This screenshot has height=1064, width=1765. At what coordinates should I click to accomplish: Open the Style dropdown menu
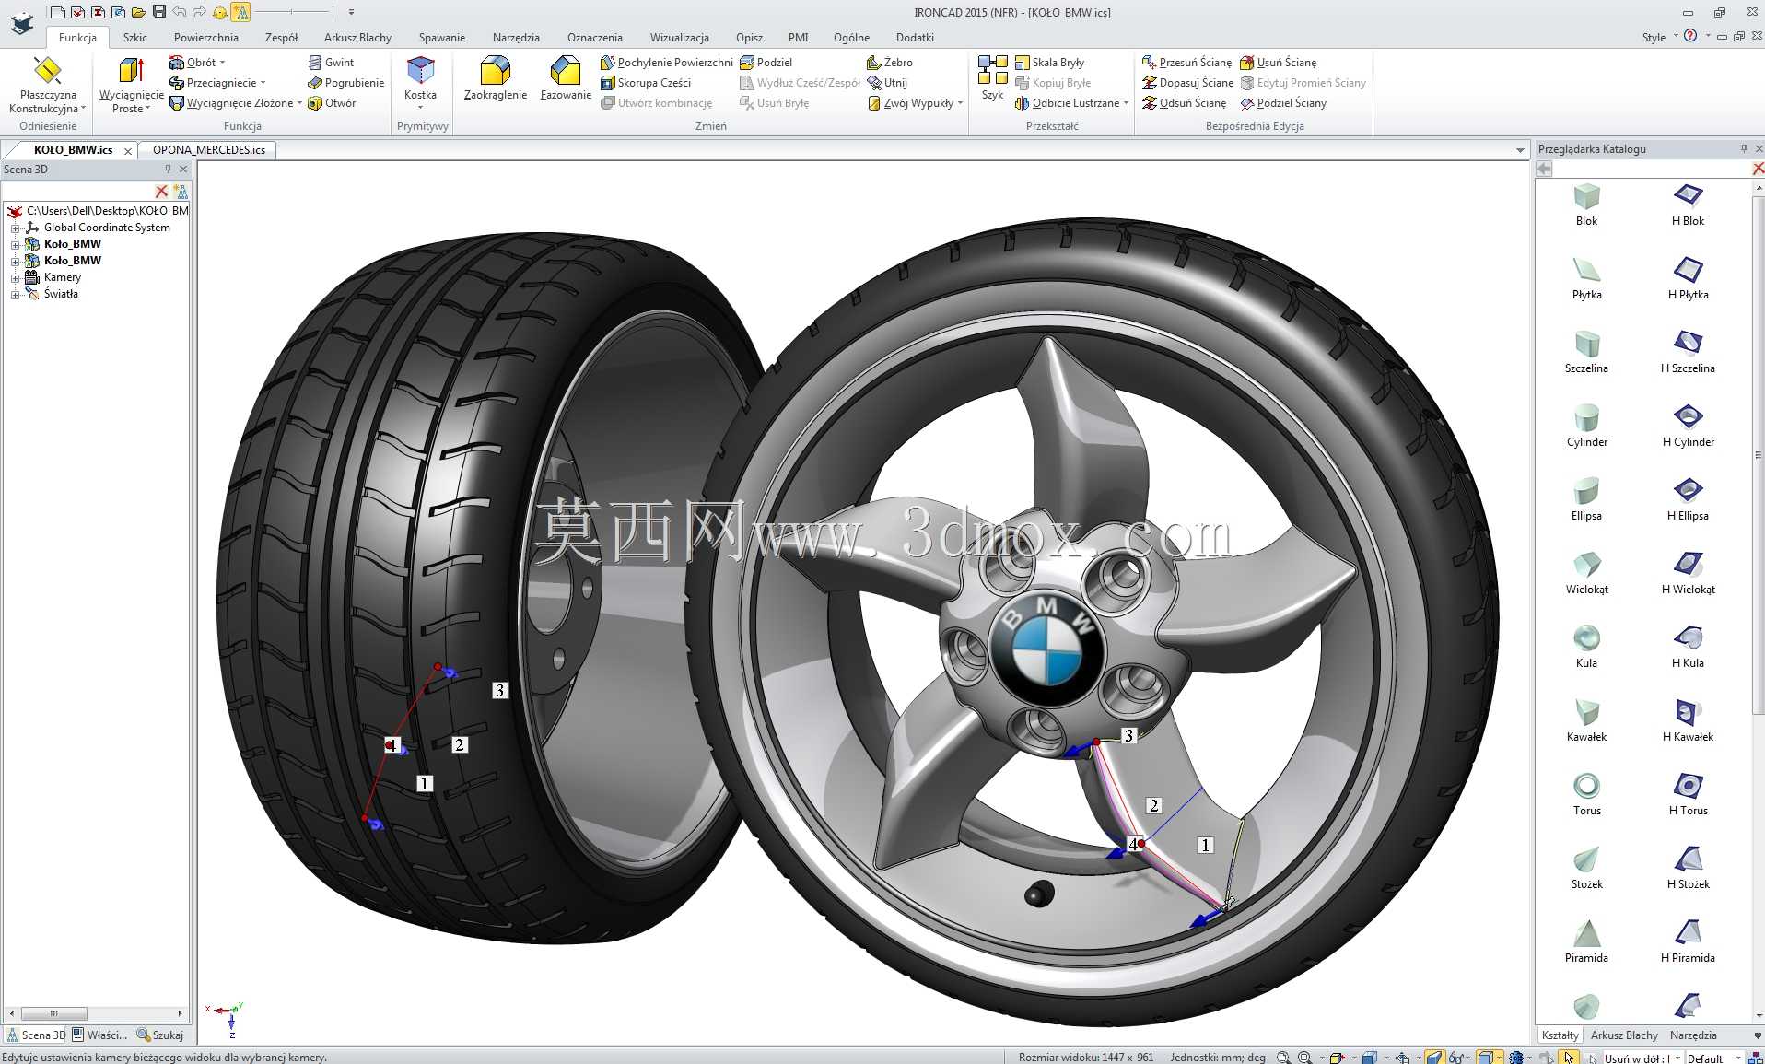(x=1659, y=37)
